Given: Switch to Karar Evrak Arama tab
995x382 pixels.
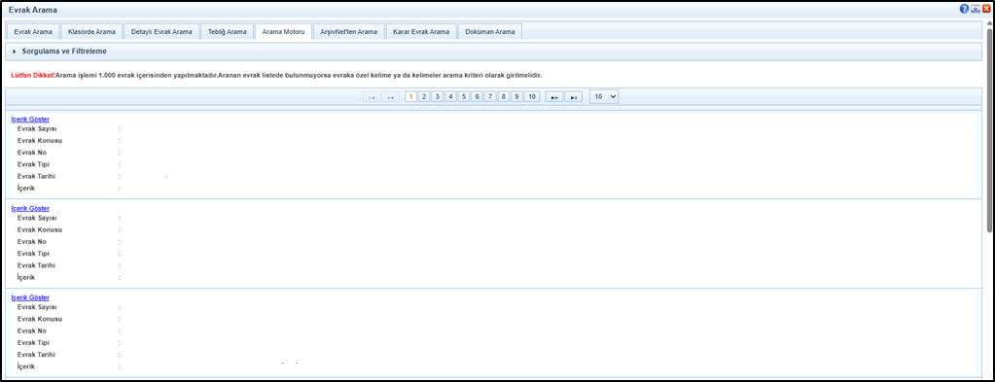Looking at the screenshot, I should click(421, 32).
